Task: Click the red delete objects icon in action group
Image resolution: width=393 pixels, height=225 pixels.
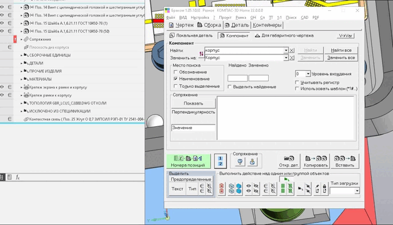Action: (x=221, y=189)
